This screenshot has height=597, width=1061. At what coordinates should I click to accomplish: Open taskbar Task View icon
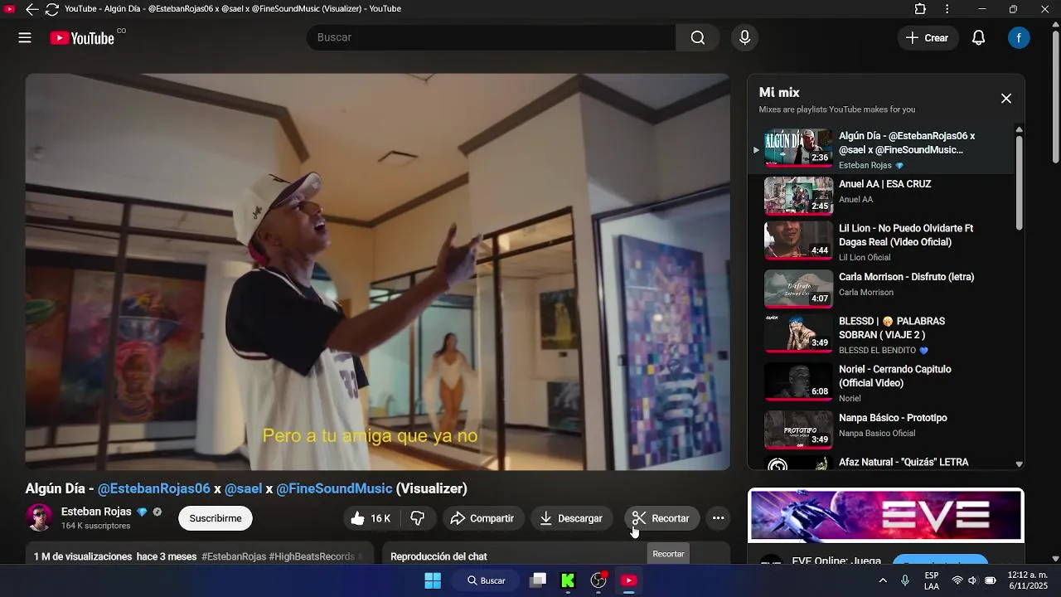pos(538,580)
